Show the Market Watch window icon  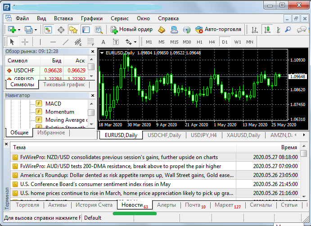[x=48, y=29]
